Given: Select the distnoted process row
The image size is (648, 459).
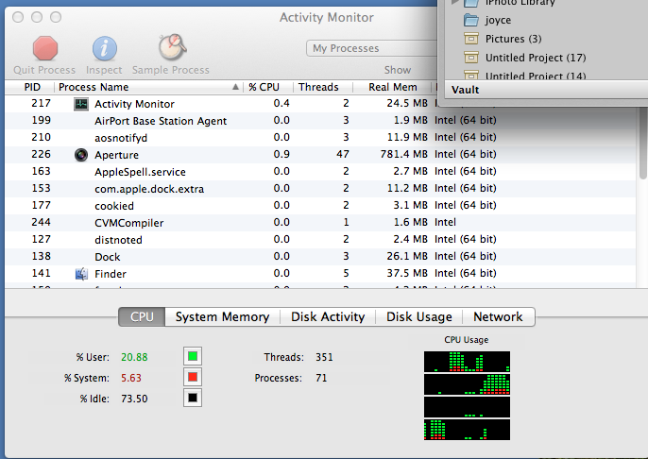Looking at the screenshot, I should pos(320,239).
